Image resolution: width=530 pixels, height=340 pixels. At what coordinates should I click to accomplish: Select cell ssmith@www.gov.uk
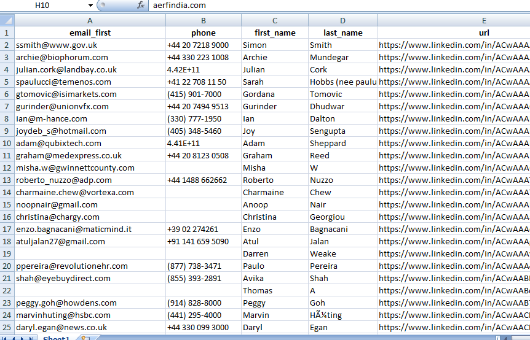click(90, 45)
